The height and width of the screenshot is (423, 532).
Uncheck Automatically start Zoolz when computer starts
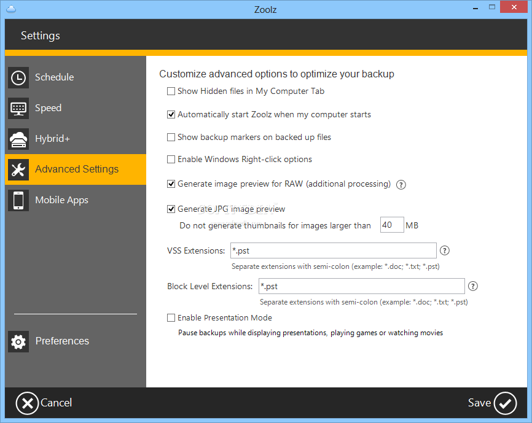[x=171, y=115]
